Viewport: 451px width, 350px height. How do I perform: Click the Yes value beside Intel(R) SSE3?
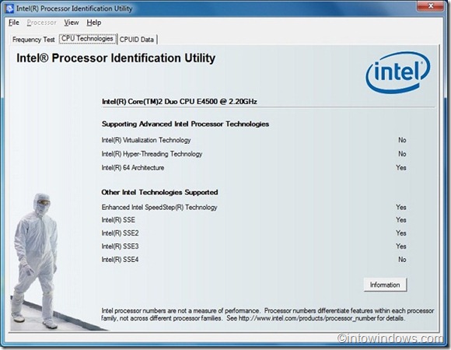[x=401, y=247]
